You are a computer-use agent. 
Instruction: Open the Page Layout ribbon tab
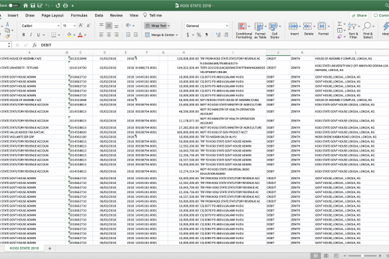click(x=53, y=15)
